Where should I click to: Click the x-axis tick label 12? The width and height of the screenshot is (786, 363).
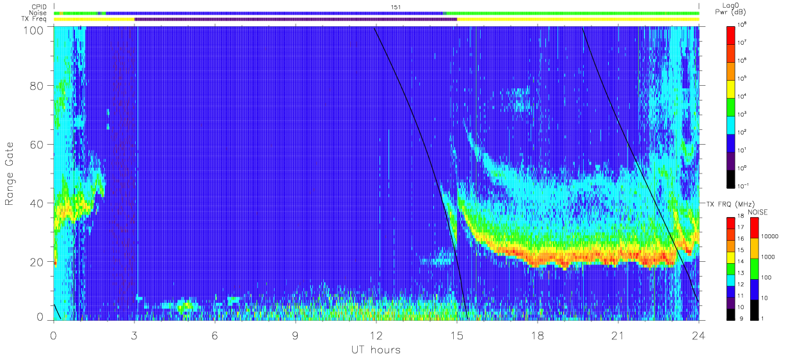tap(376, 335)
